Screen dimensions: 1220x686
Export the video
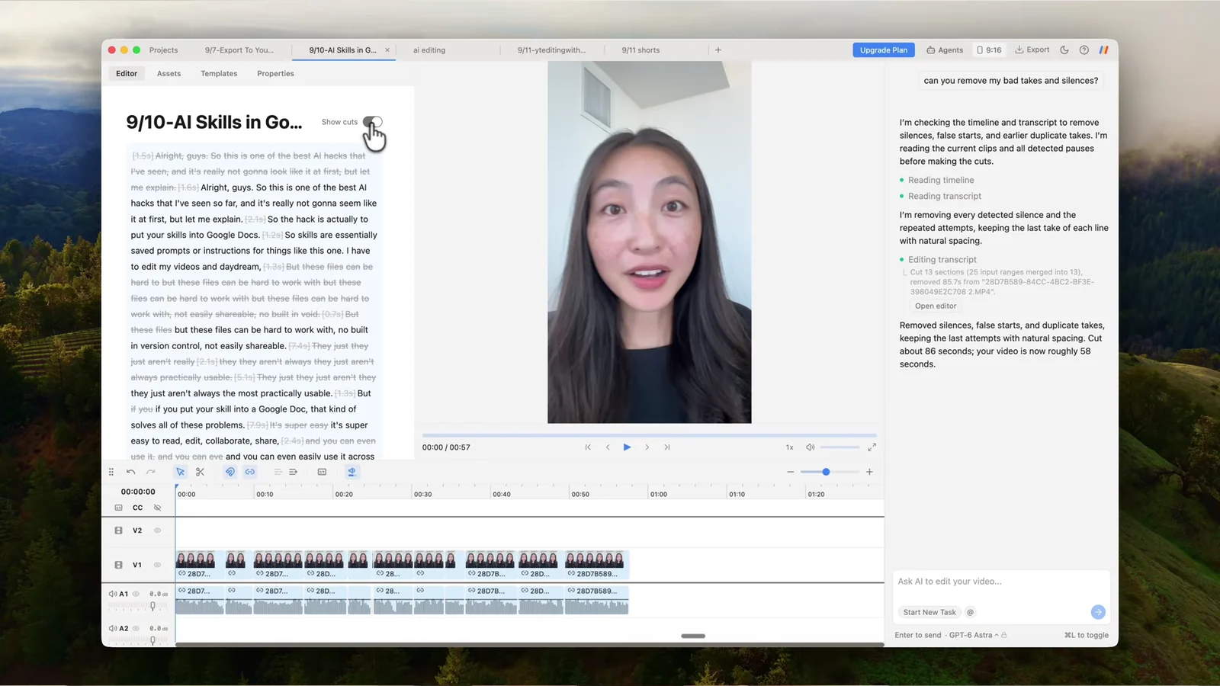coord(1032,50)
